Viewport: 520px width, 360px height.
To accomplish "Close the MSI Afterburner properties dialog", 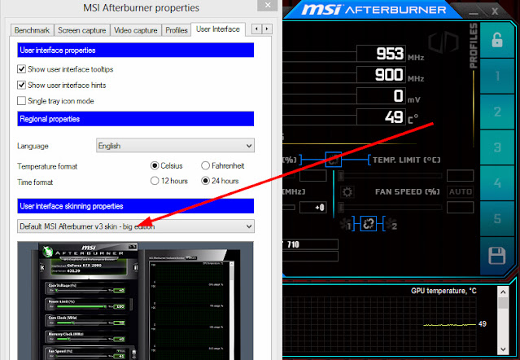I will [268, 5].
